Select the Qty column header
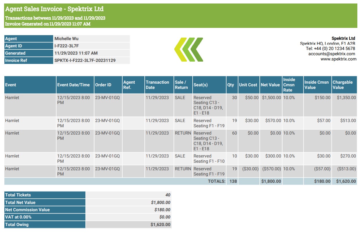Image resolution: width=362 pixels, height=233 pixels. tap(231, 85)
